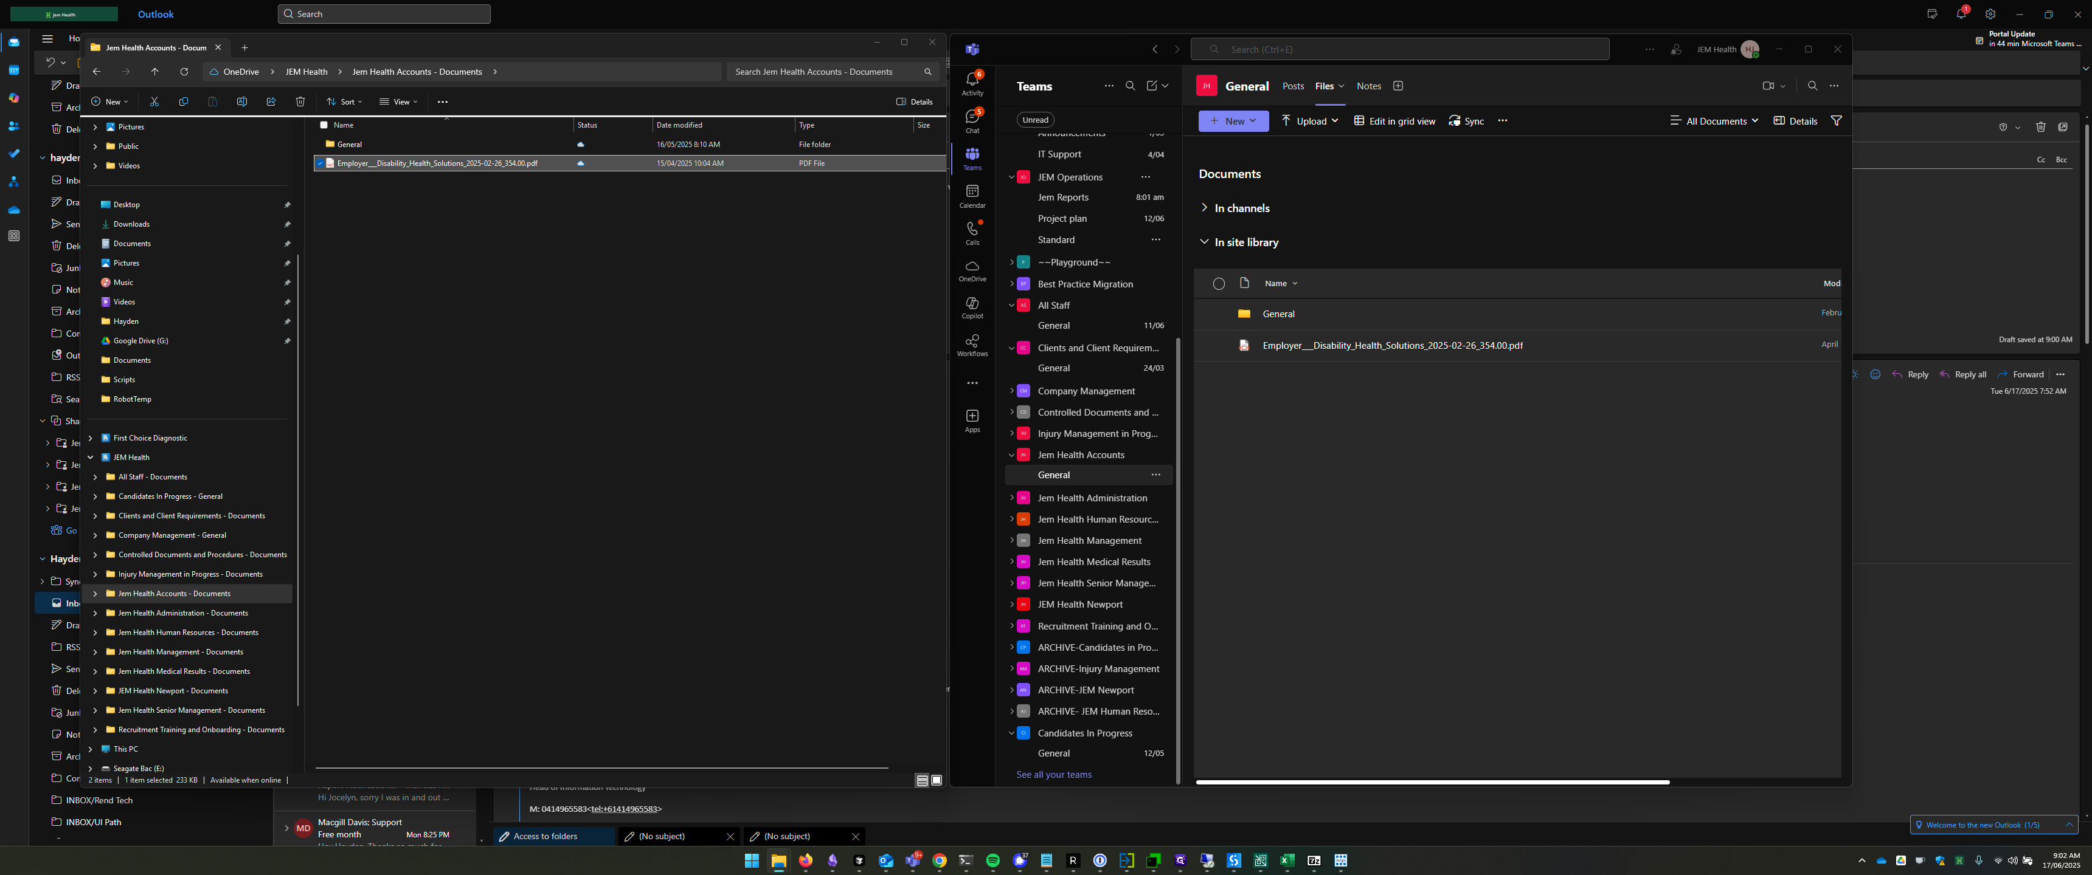Open Activity feed in Teams sidebar
Screen dimensions: 2092x875
[972, 83]
